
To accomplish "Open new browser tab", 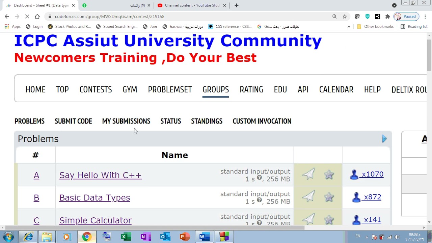I will pyautogui.click(x=236, y=5).
